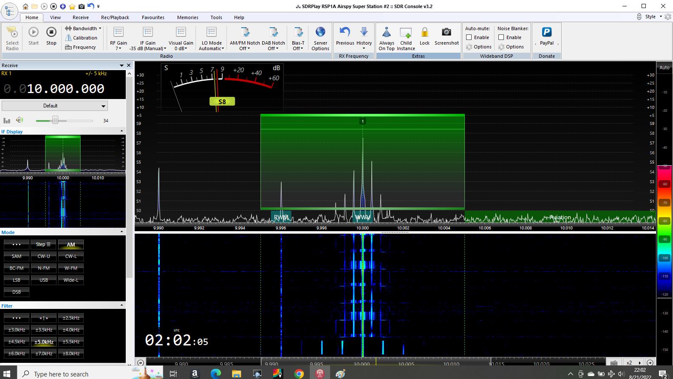The width and height of the screenshot is (673, 379).
Task: Select USB demodulation mode
Action: point(44,280)
